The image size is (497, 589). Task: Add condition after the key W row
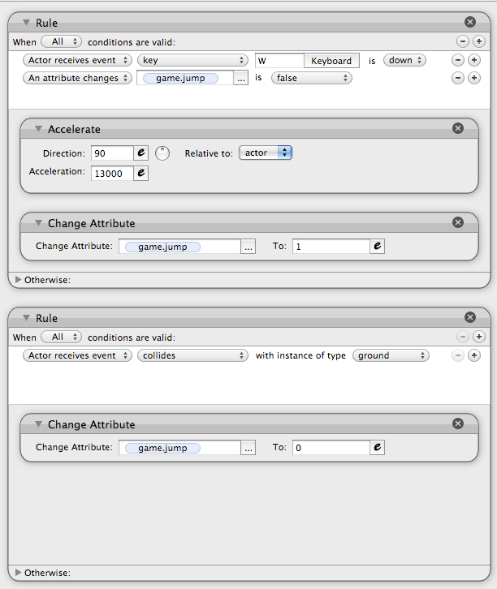(x=474, y=60)
